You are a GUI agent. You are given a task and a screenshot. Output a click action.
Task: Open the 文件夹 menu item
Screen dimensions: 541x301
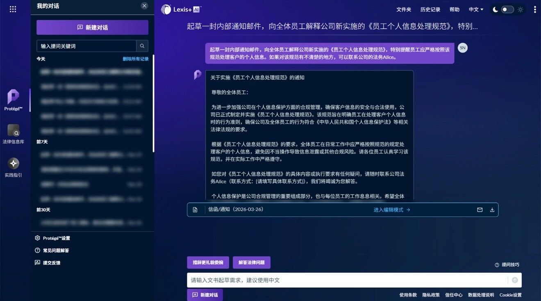[403, 9]
